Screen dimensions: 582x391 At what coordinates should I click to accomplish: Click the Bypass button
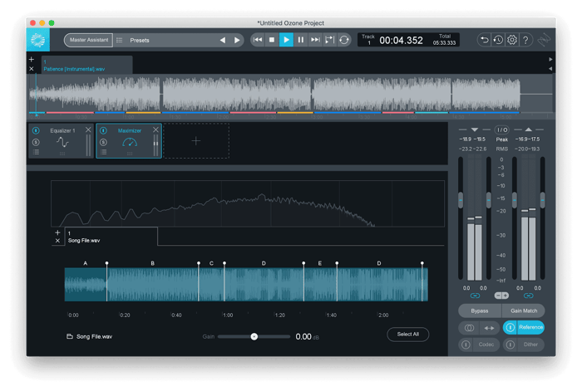(480, 310)
